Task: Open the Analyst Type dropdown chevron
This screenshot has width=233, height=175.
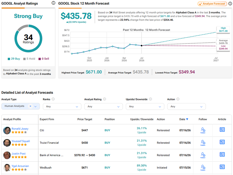Action: 36,106
